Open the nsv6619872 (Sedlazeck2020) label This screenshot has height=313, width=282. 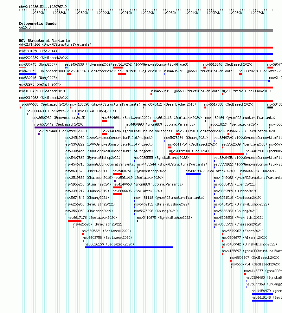(x=210, y=171)
